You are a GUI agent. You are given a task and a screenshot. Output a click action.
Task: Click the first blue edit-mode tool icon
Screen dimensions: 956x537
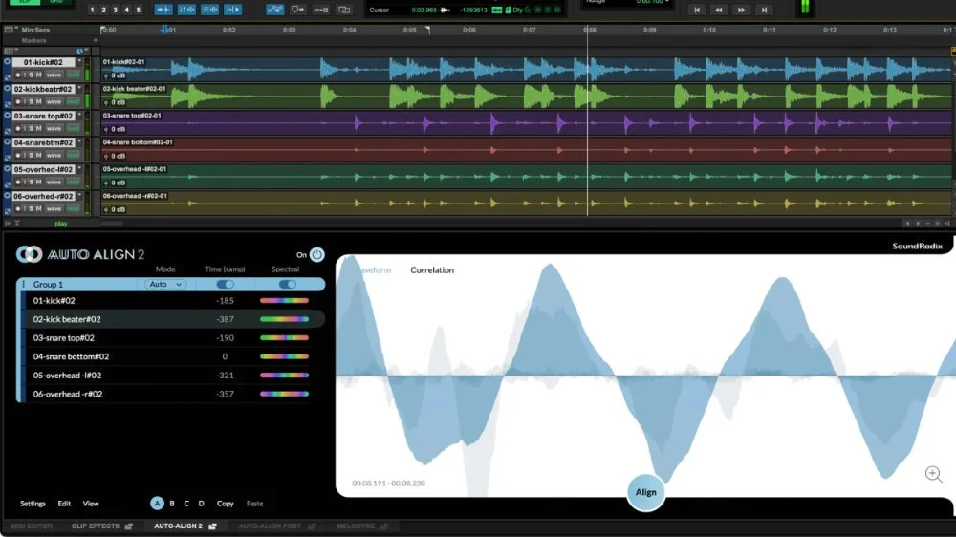click(163, 10)
